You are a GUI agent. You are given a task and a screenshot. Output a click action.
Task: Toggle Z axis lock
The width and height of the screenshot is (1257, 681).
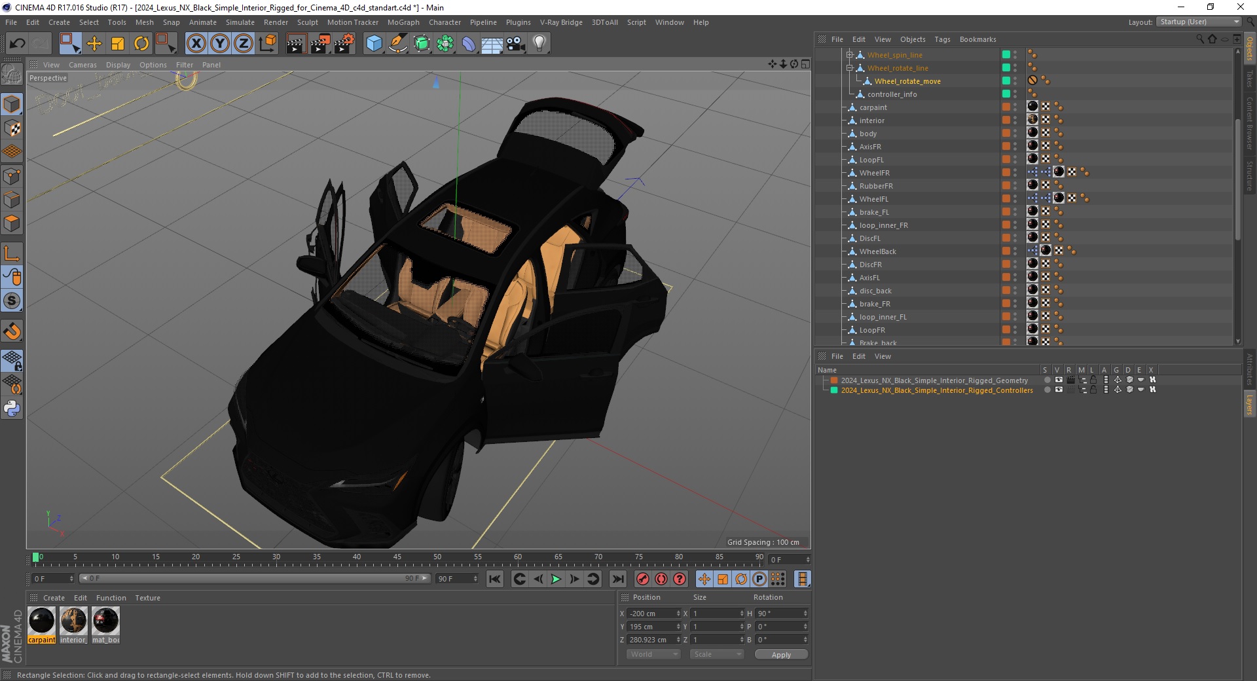click(244, 44)
